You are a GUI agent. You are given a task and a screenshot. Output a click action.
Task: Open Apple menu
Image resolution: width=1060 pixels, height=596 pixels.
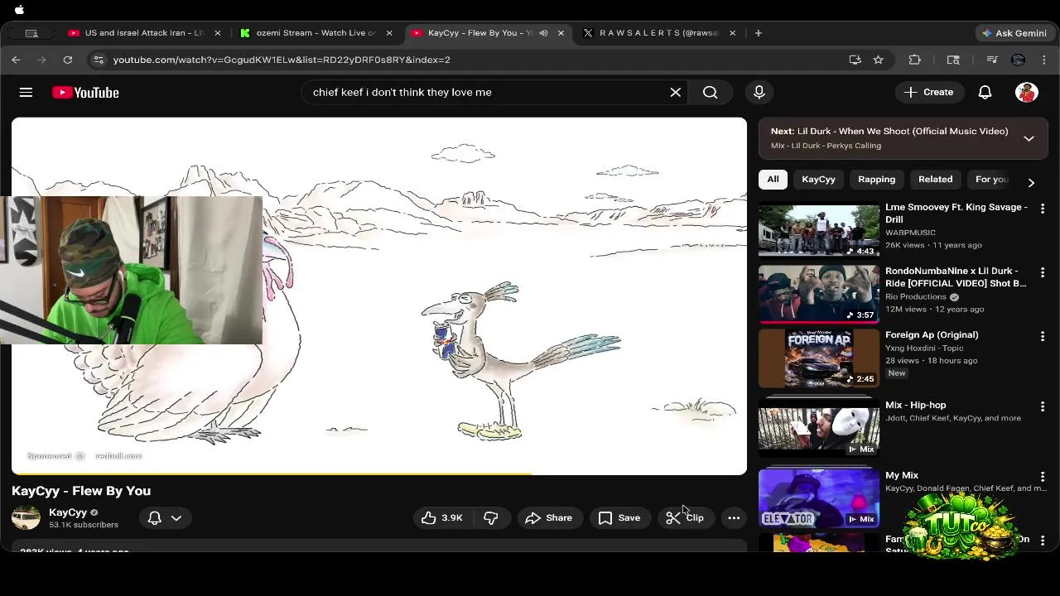pyautogui.click(x=19, y=10)
